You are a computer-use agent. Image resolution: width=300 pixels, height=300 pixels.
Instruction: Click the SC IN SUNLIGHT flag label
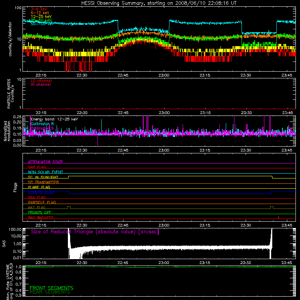[43, 177]
